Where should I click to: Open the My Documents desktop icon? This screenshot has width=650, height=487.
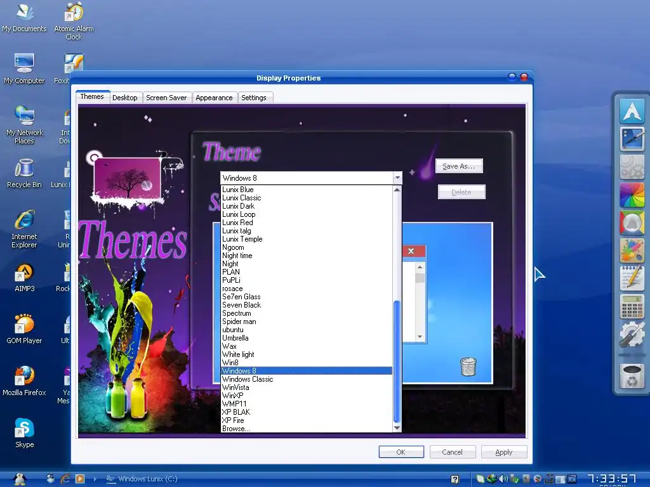(x=24, y=17)
